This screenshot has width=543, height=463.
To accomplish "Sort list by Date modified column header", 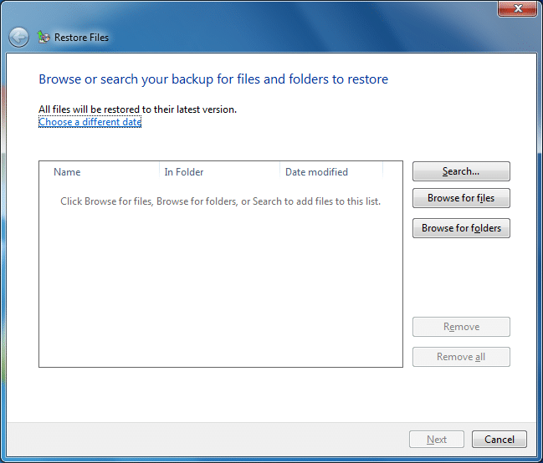I will point(331,172).
